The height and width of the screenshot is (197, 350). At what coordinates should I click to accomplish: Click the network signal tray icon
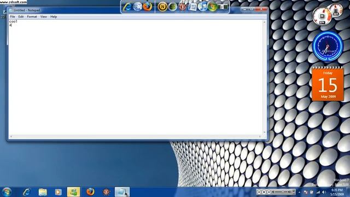tap(318, 192)
